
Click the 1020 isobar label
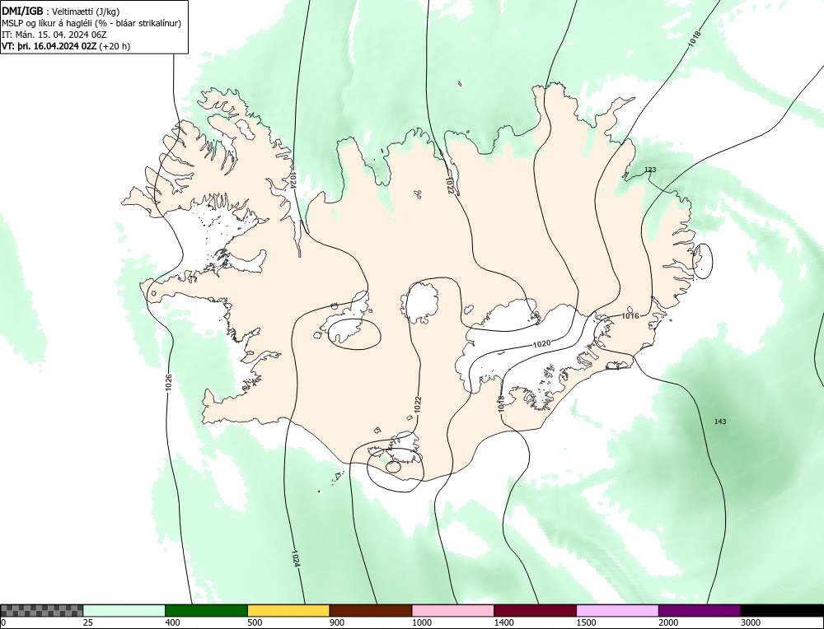click(x=542, y=344)
